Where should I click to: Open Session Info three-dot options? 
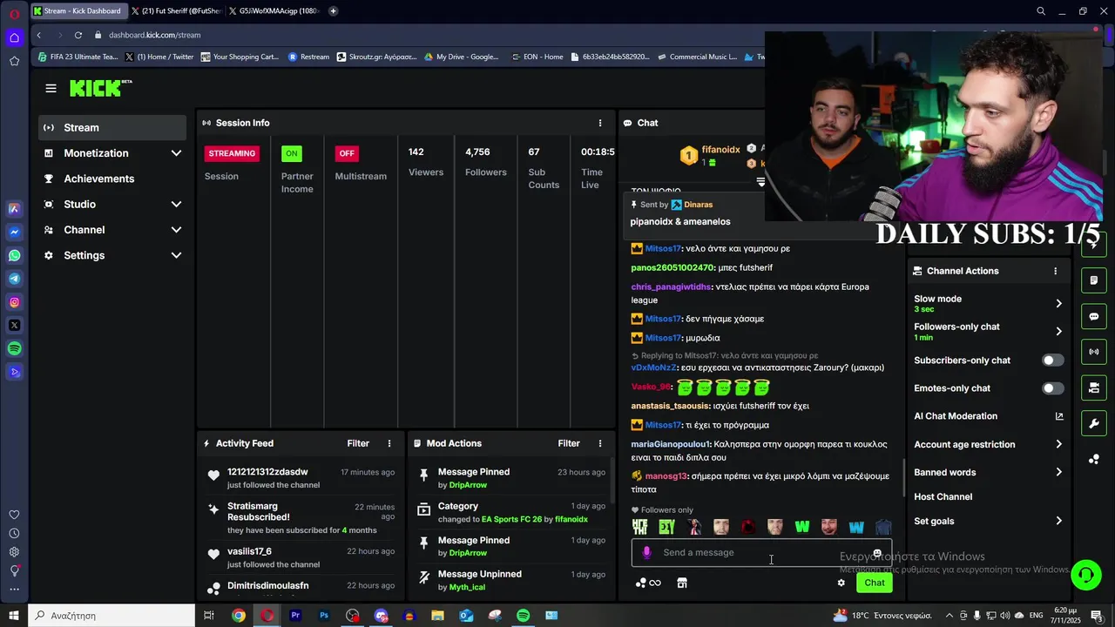[x=599, y=123]
